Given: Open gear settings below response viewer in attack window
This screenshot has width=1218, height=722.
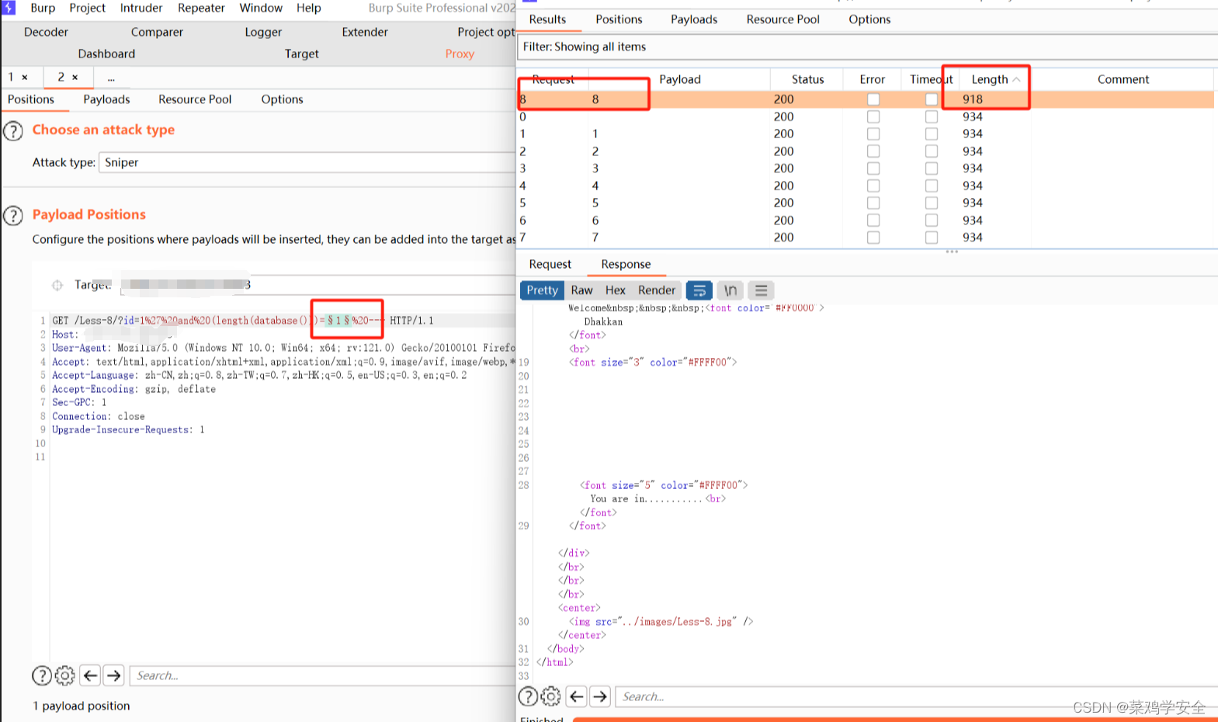Looking at the screenshot, I should coord(551,696).
